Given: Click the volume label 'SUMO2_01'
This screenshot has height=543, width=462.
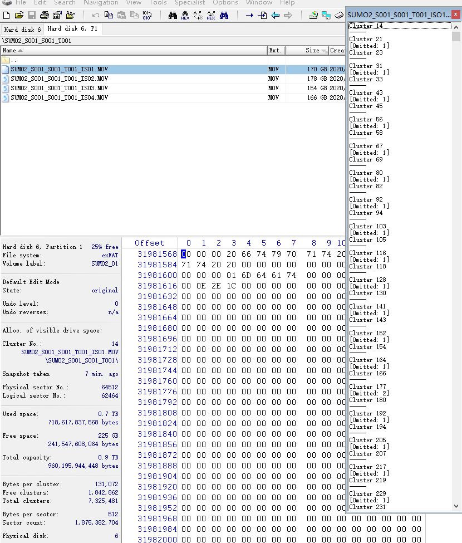Looking at the screenshot, I should pos(105,263).
